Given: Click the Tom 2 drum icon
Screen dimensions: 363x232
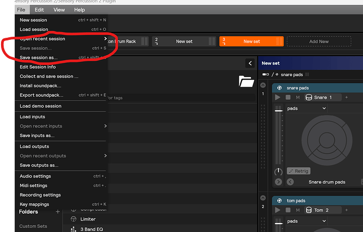Looking at the screenshot, I should 309,210.
